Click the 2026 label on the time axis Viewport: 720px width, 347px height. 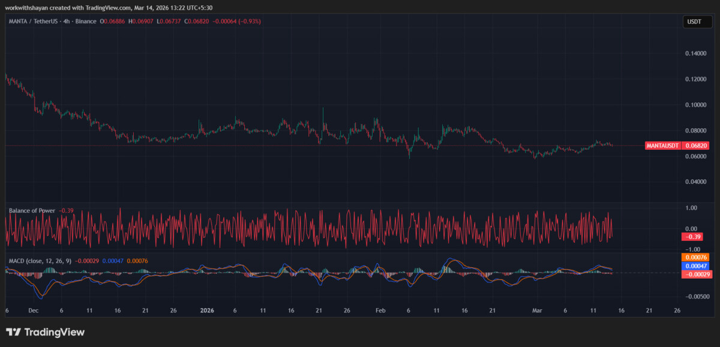coord(208,310)
